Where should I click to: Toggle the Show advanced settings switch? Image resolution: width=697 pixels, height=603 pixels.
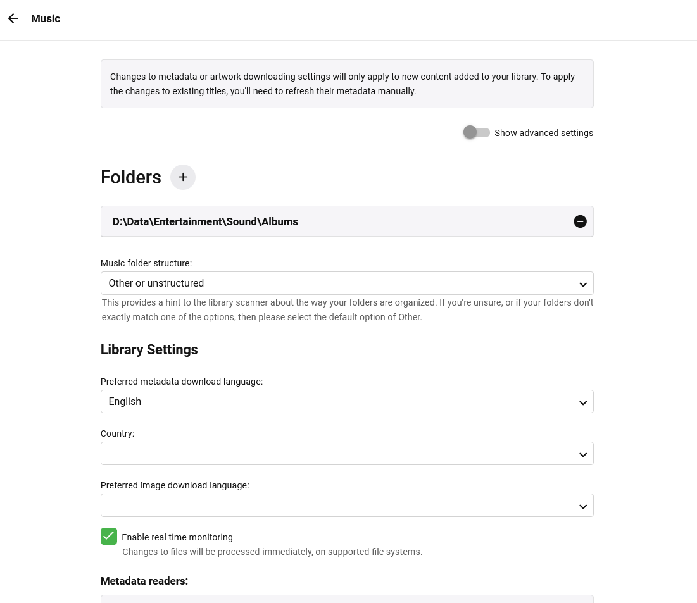tap(476, 132)
